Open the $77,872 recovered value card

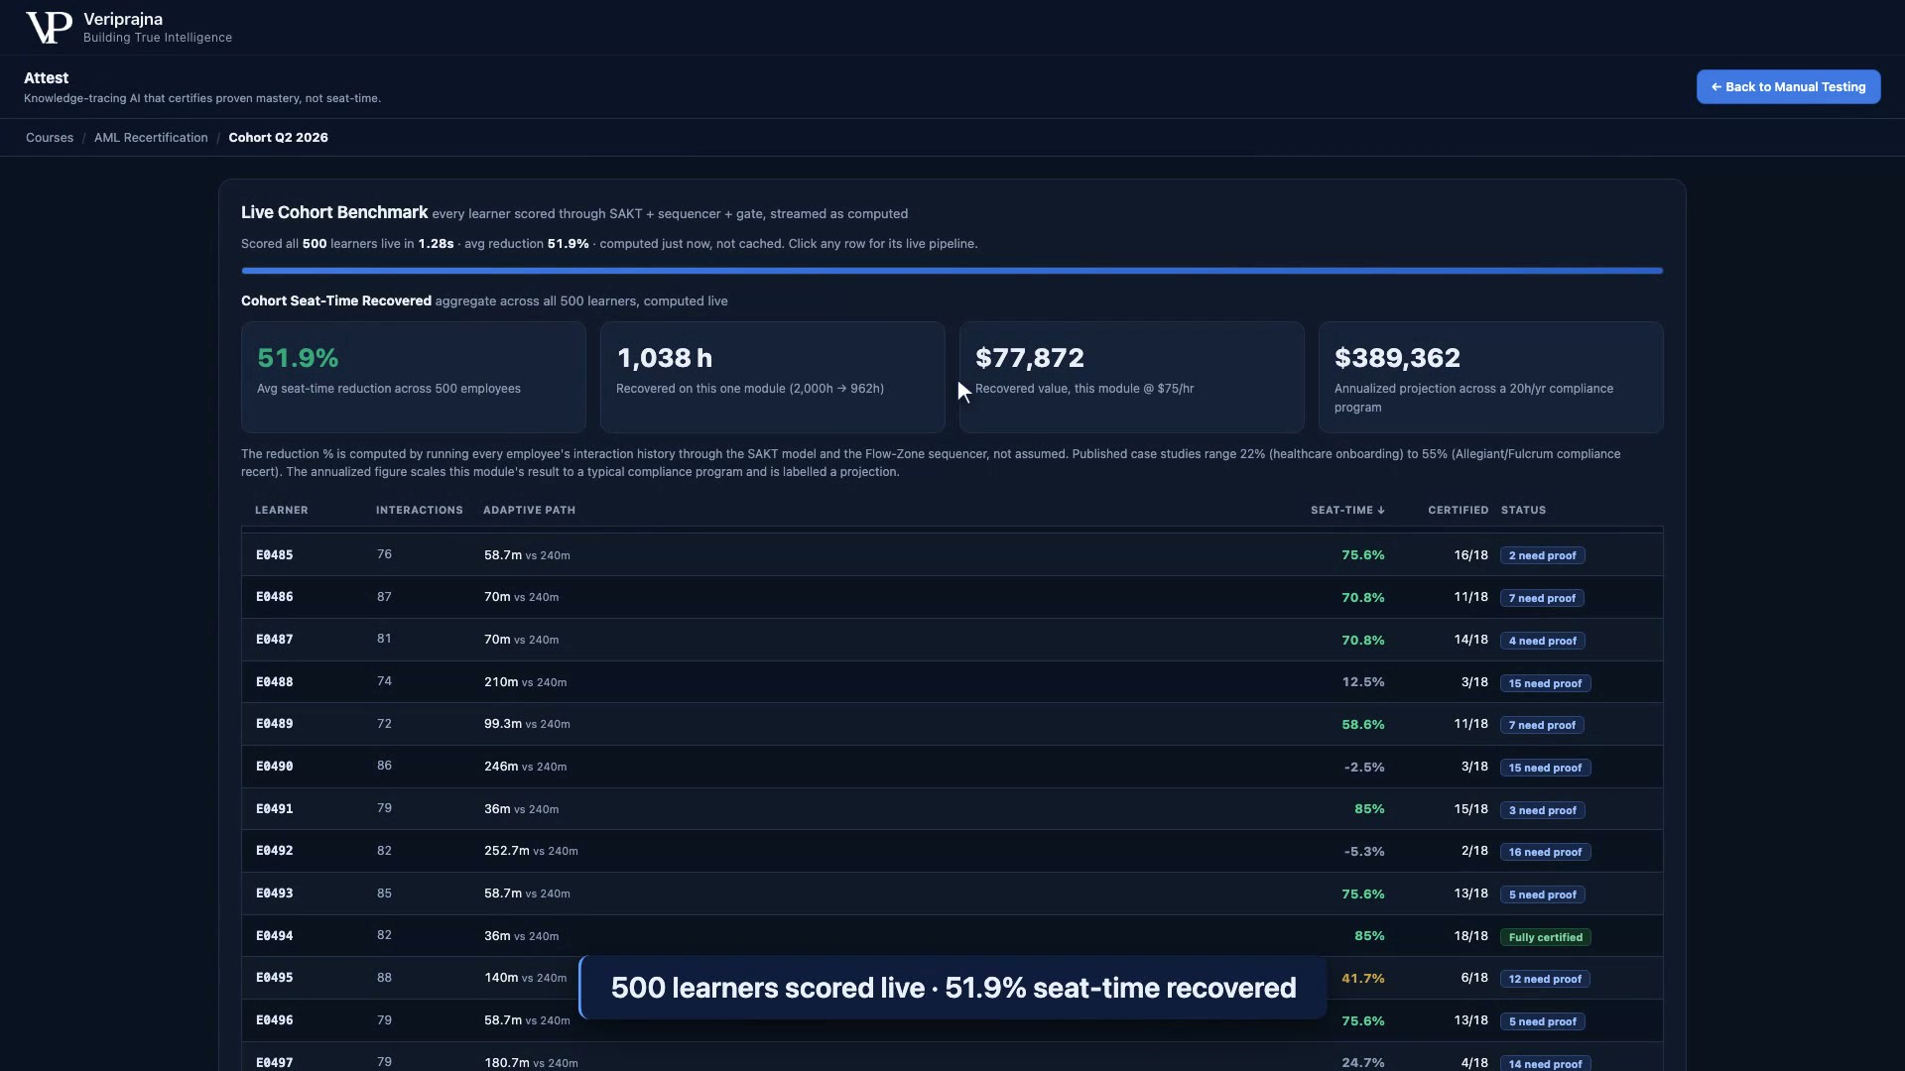click(1131, 377)
